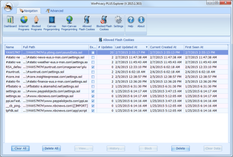233x157 pixels.
Task: Select the #static-we row name
Action: tap(13, 62)
